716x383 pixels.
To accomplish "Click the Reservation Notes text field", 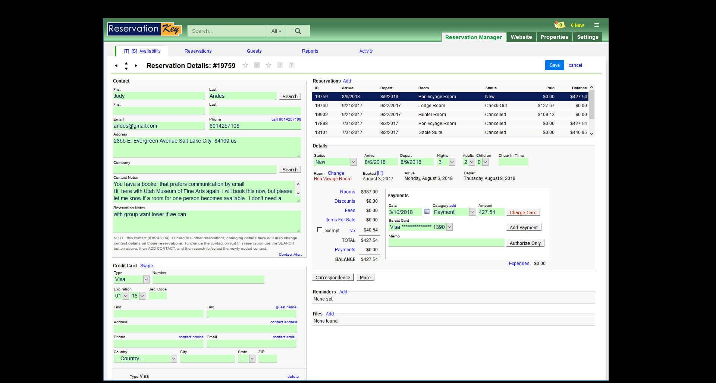I will click(x=207, y=221).
